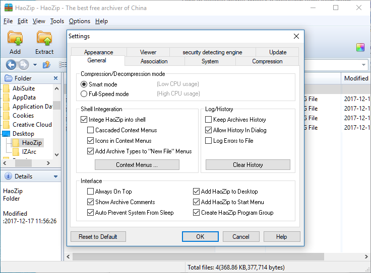Close the Folder panel with its X
Screen dimensions: 371x273
tap(55, 78)
